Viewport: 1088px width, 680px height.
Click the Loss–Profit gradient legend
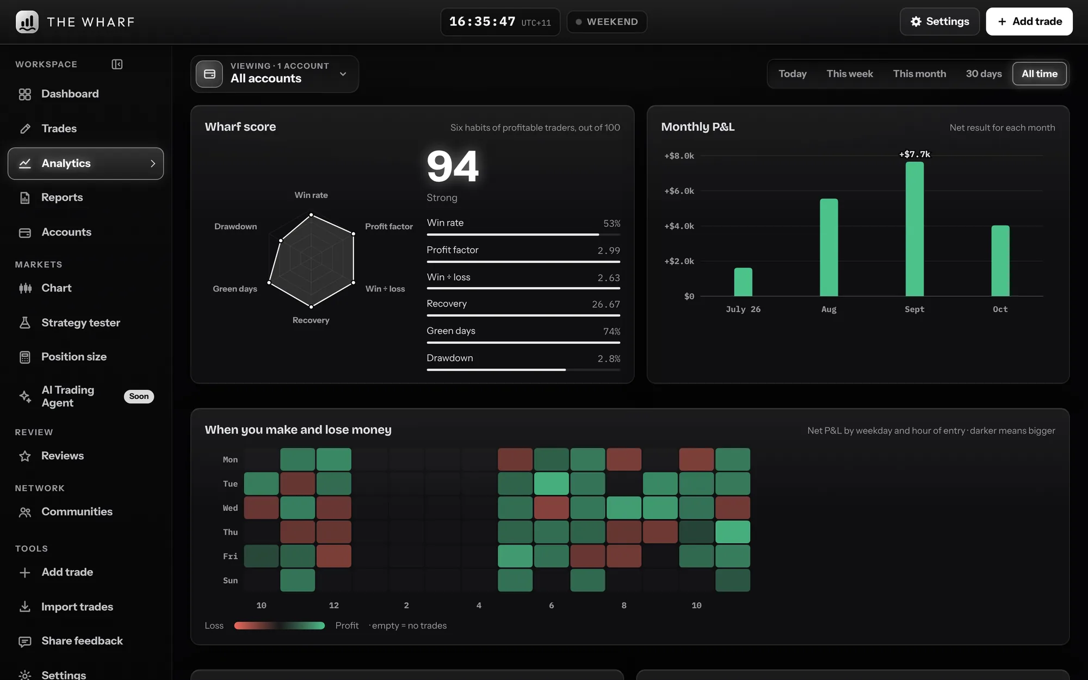click(279, 626)
